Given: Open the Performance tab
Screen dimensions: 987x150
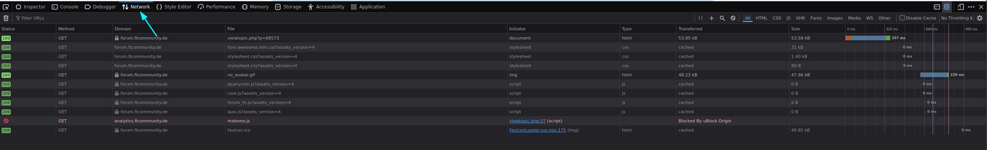Looking at the screenshot, I should coord(216,7).
